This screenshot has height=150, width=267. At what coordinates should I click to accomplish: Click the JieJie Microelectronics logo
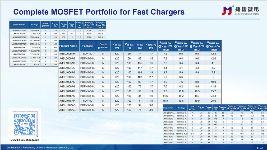[x=240, y=10]
